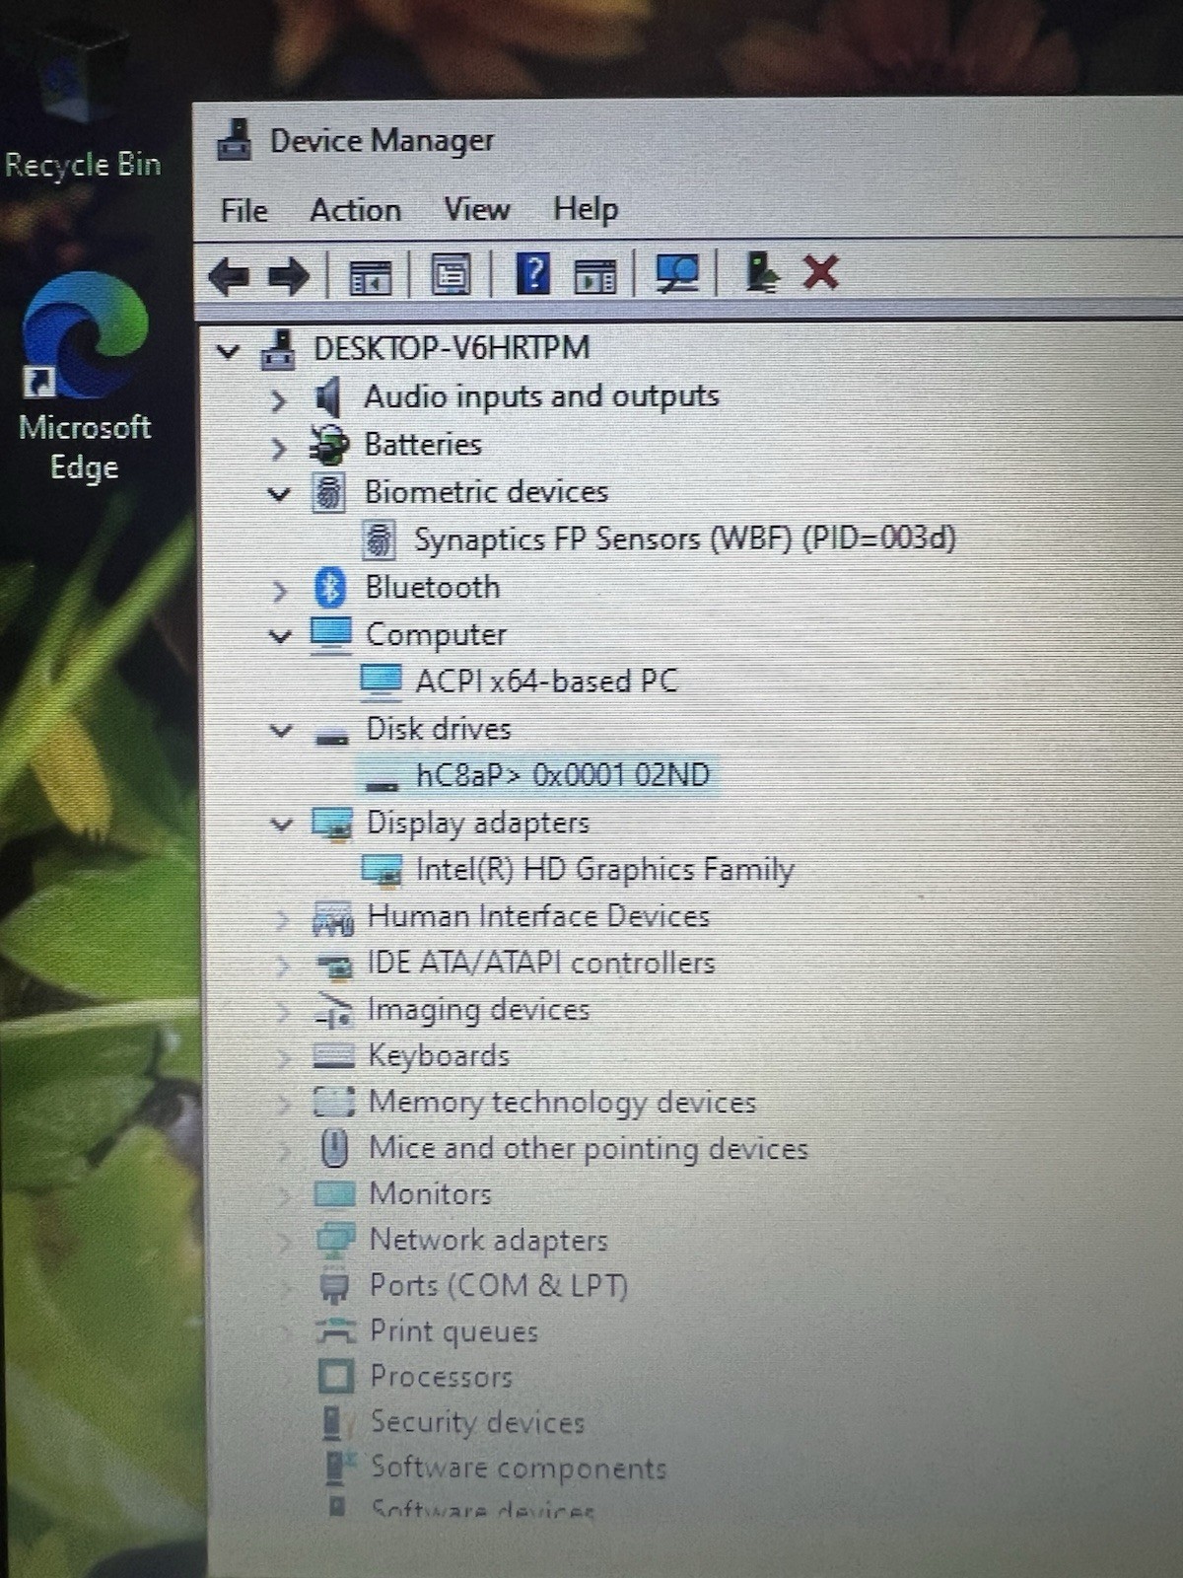Click the Batteries category icon
The height and width of the screenshot is (1578, 1183).
pyautogui.click(x=329, y=446)
